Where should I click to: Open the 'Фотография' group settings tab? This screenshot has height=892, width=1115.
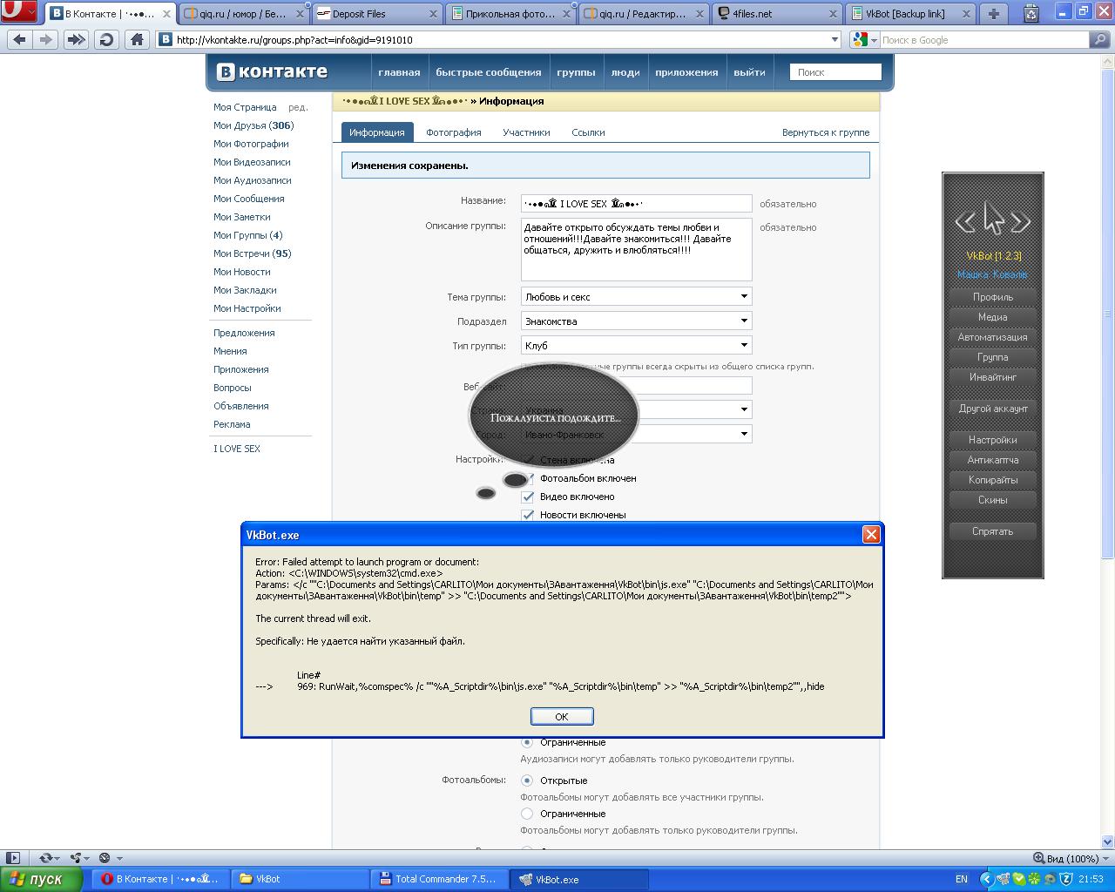(454, 132)
